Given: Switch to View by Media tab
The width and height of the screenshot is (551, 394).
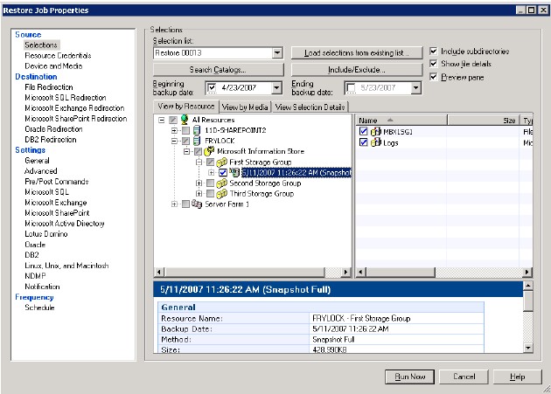Looking at the screenshot, I should pyautogui.click(x=245, y=107).
